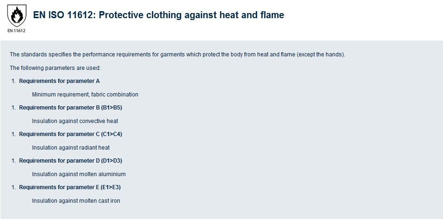Click 'The following parameters are used' text
Viewport: 443px width, 219px height.
coord(55,68)
